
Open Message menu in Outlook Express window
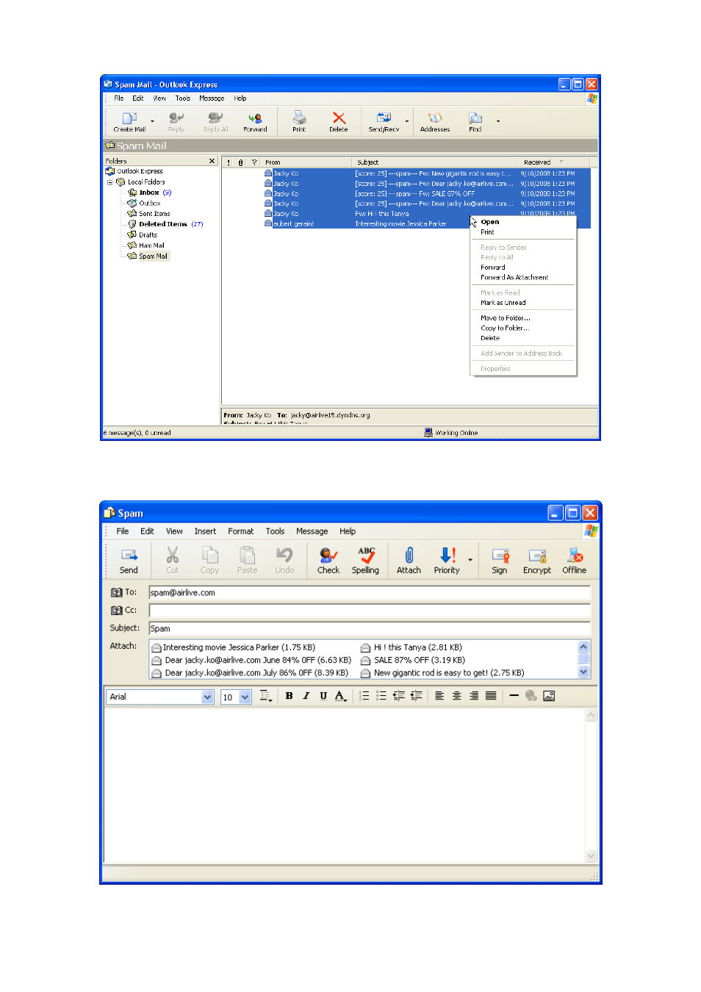pyautogui.click(x=212, y=98)
